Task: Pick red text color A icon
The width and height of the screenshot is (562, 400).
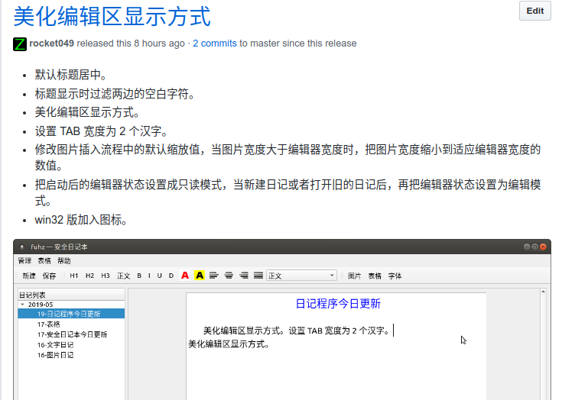Action: [185, 276]
